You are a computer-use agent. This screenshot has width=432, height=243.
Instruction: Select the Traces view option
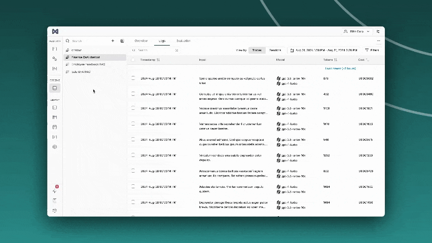pyautogui.click(x=257, y=50)
